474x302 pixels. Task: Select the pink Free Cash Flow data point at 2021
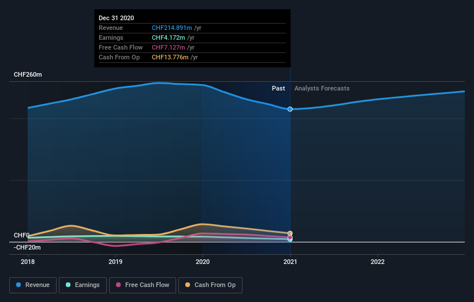(x=290, y=237)
